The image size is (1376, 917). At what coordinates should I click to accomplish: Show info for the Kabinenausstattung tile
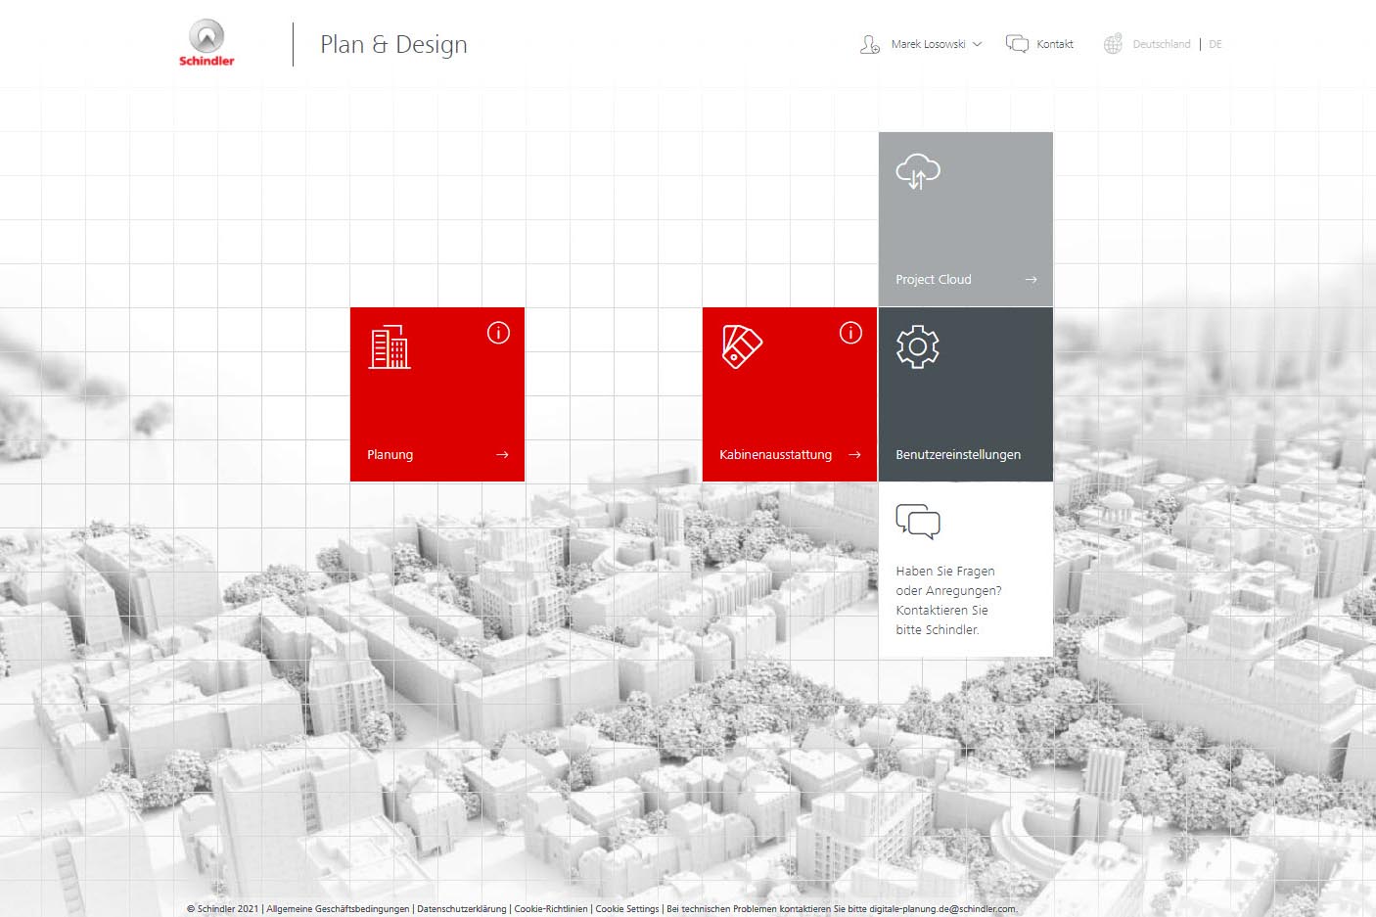(x=850, y=334)
